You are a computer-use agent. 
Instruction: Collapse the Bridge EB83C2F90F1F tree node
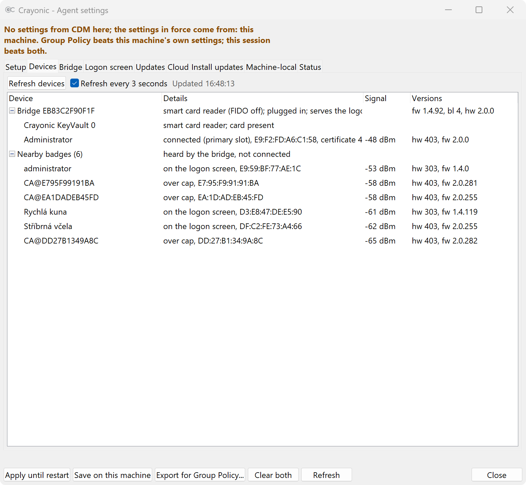click(12, 111)
